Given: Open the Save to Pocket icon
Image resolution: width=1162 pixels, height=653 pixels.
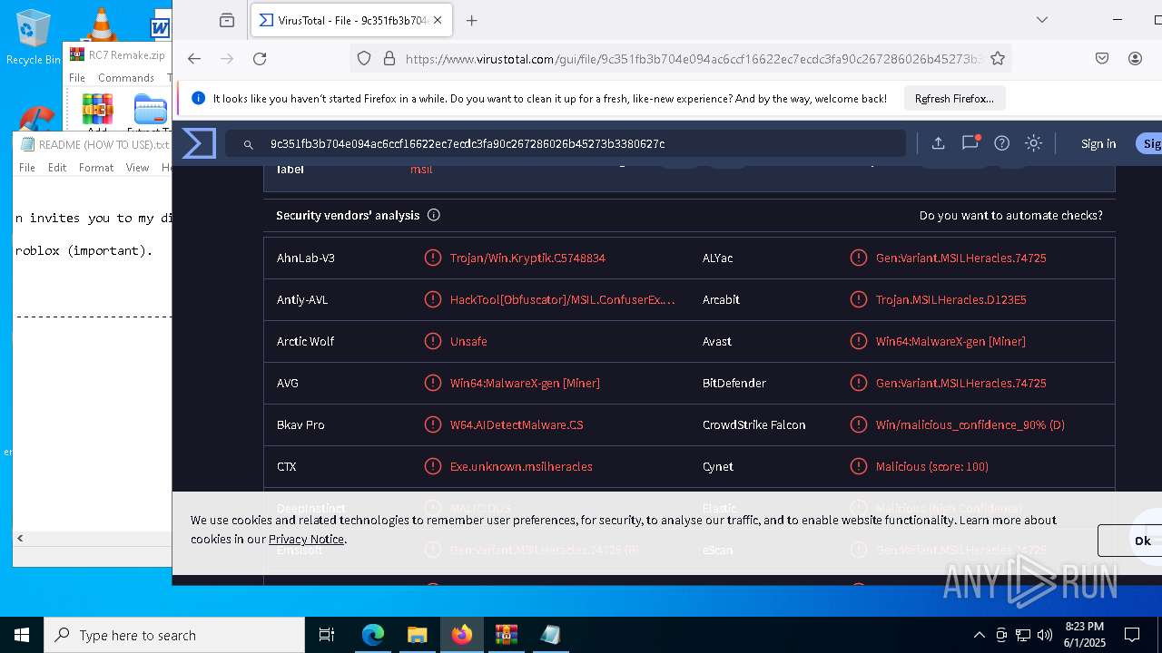Looking at the screenshot, I should pyautogui.click(x=1102, y=58).
